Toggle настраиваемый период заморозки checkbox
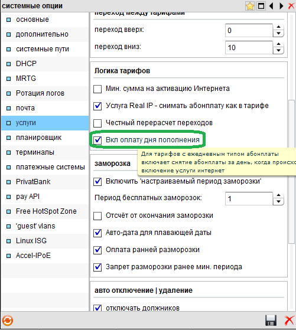Viewport: 296px width, 330px height. coord(97,181)
